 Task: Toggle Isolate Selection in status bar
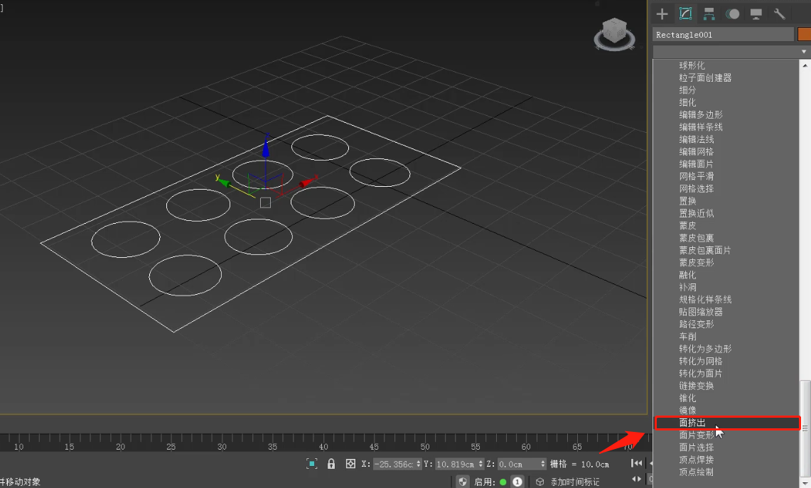(x=311, y=464)
